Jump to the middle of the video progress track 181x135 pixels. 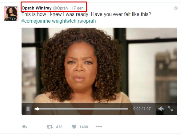(81, 109)
